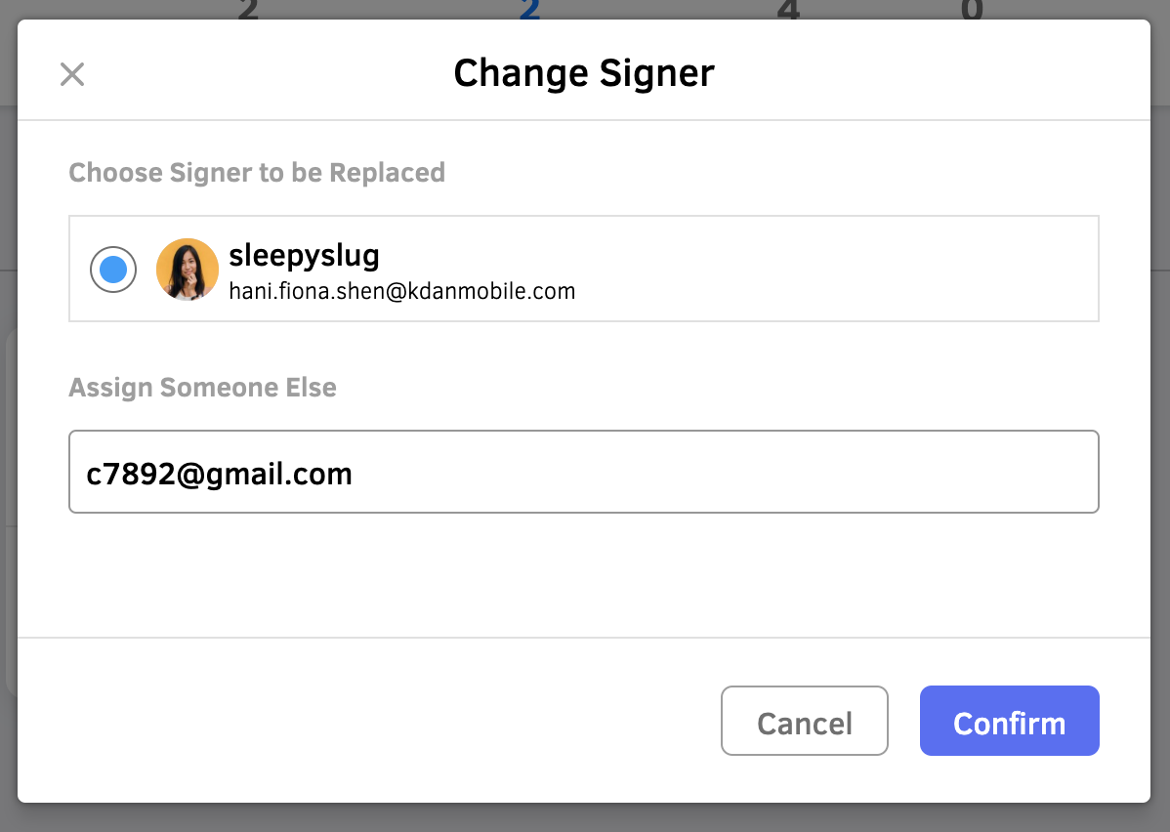The image size is (1170, 832).
Task: Close the Change Signer dialog with the X icon
Action: click(72, 74)
